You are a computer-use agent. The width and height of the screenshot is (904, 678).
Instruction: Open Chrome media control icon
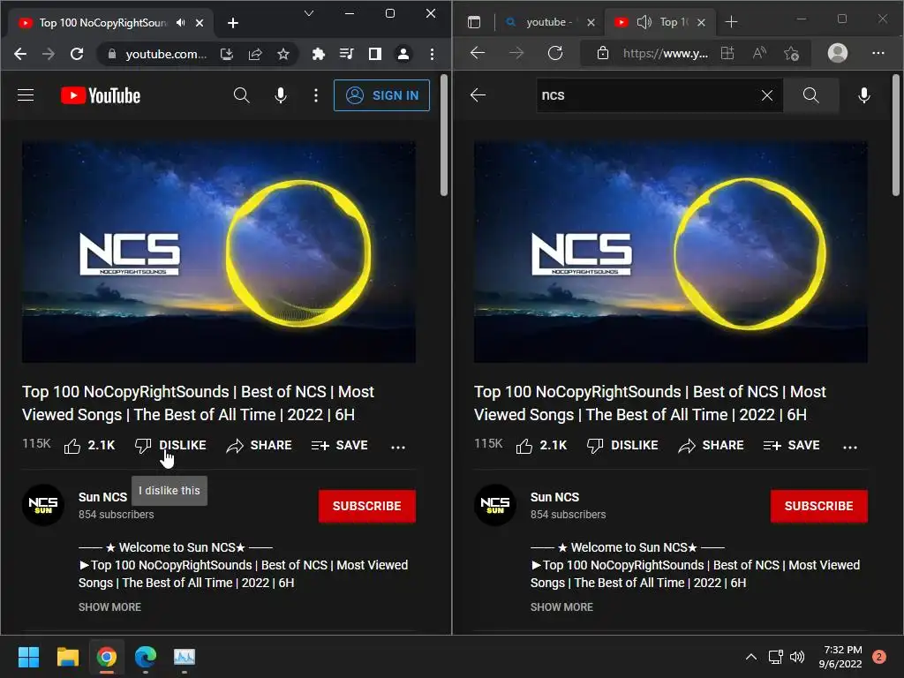[x=346, y=54]
